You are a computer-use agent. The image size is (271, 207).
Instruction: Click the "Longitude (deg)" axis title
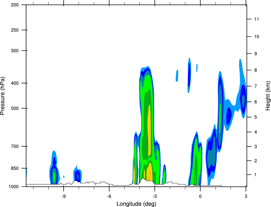(136, 204)
